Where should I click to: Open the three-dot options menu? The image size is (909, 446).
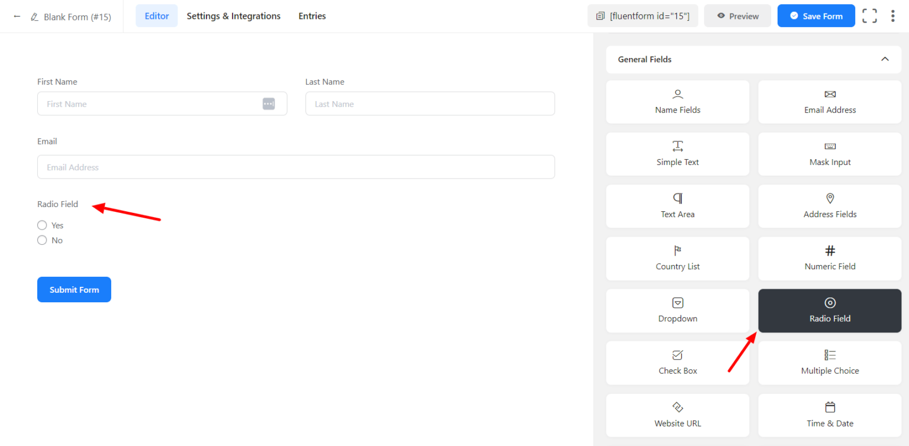893,15
